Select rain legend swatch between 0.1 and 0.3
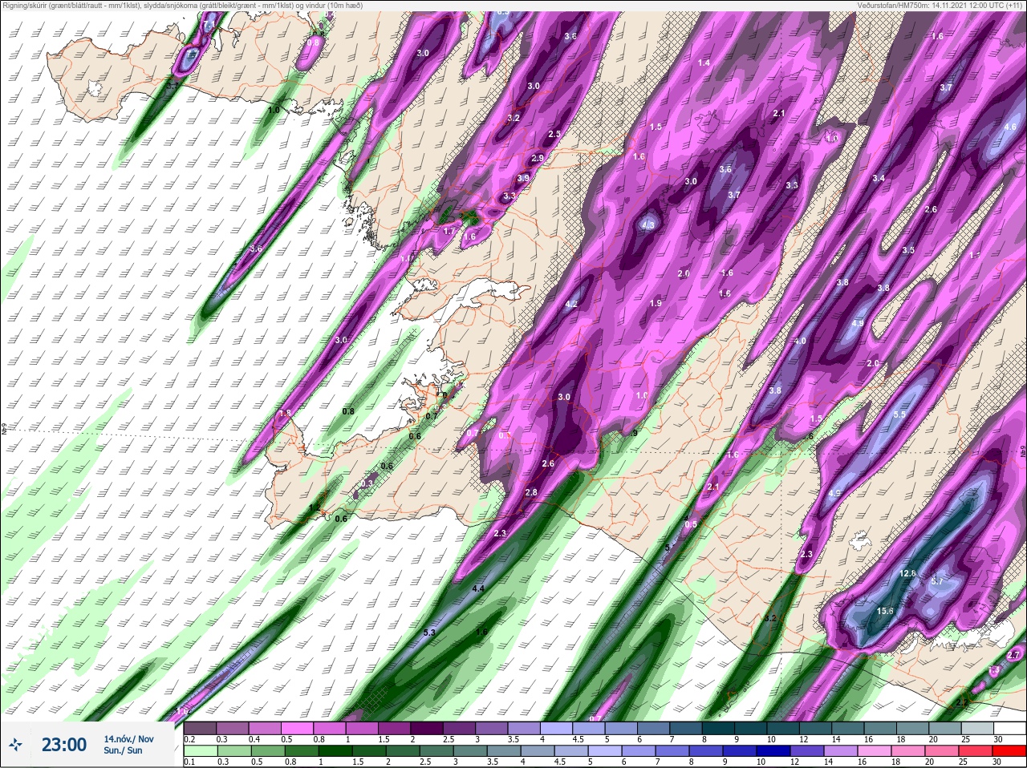Viewport: 1027px width, 768px height. click(201, 752)
